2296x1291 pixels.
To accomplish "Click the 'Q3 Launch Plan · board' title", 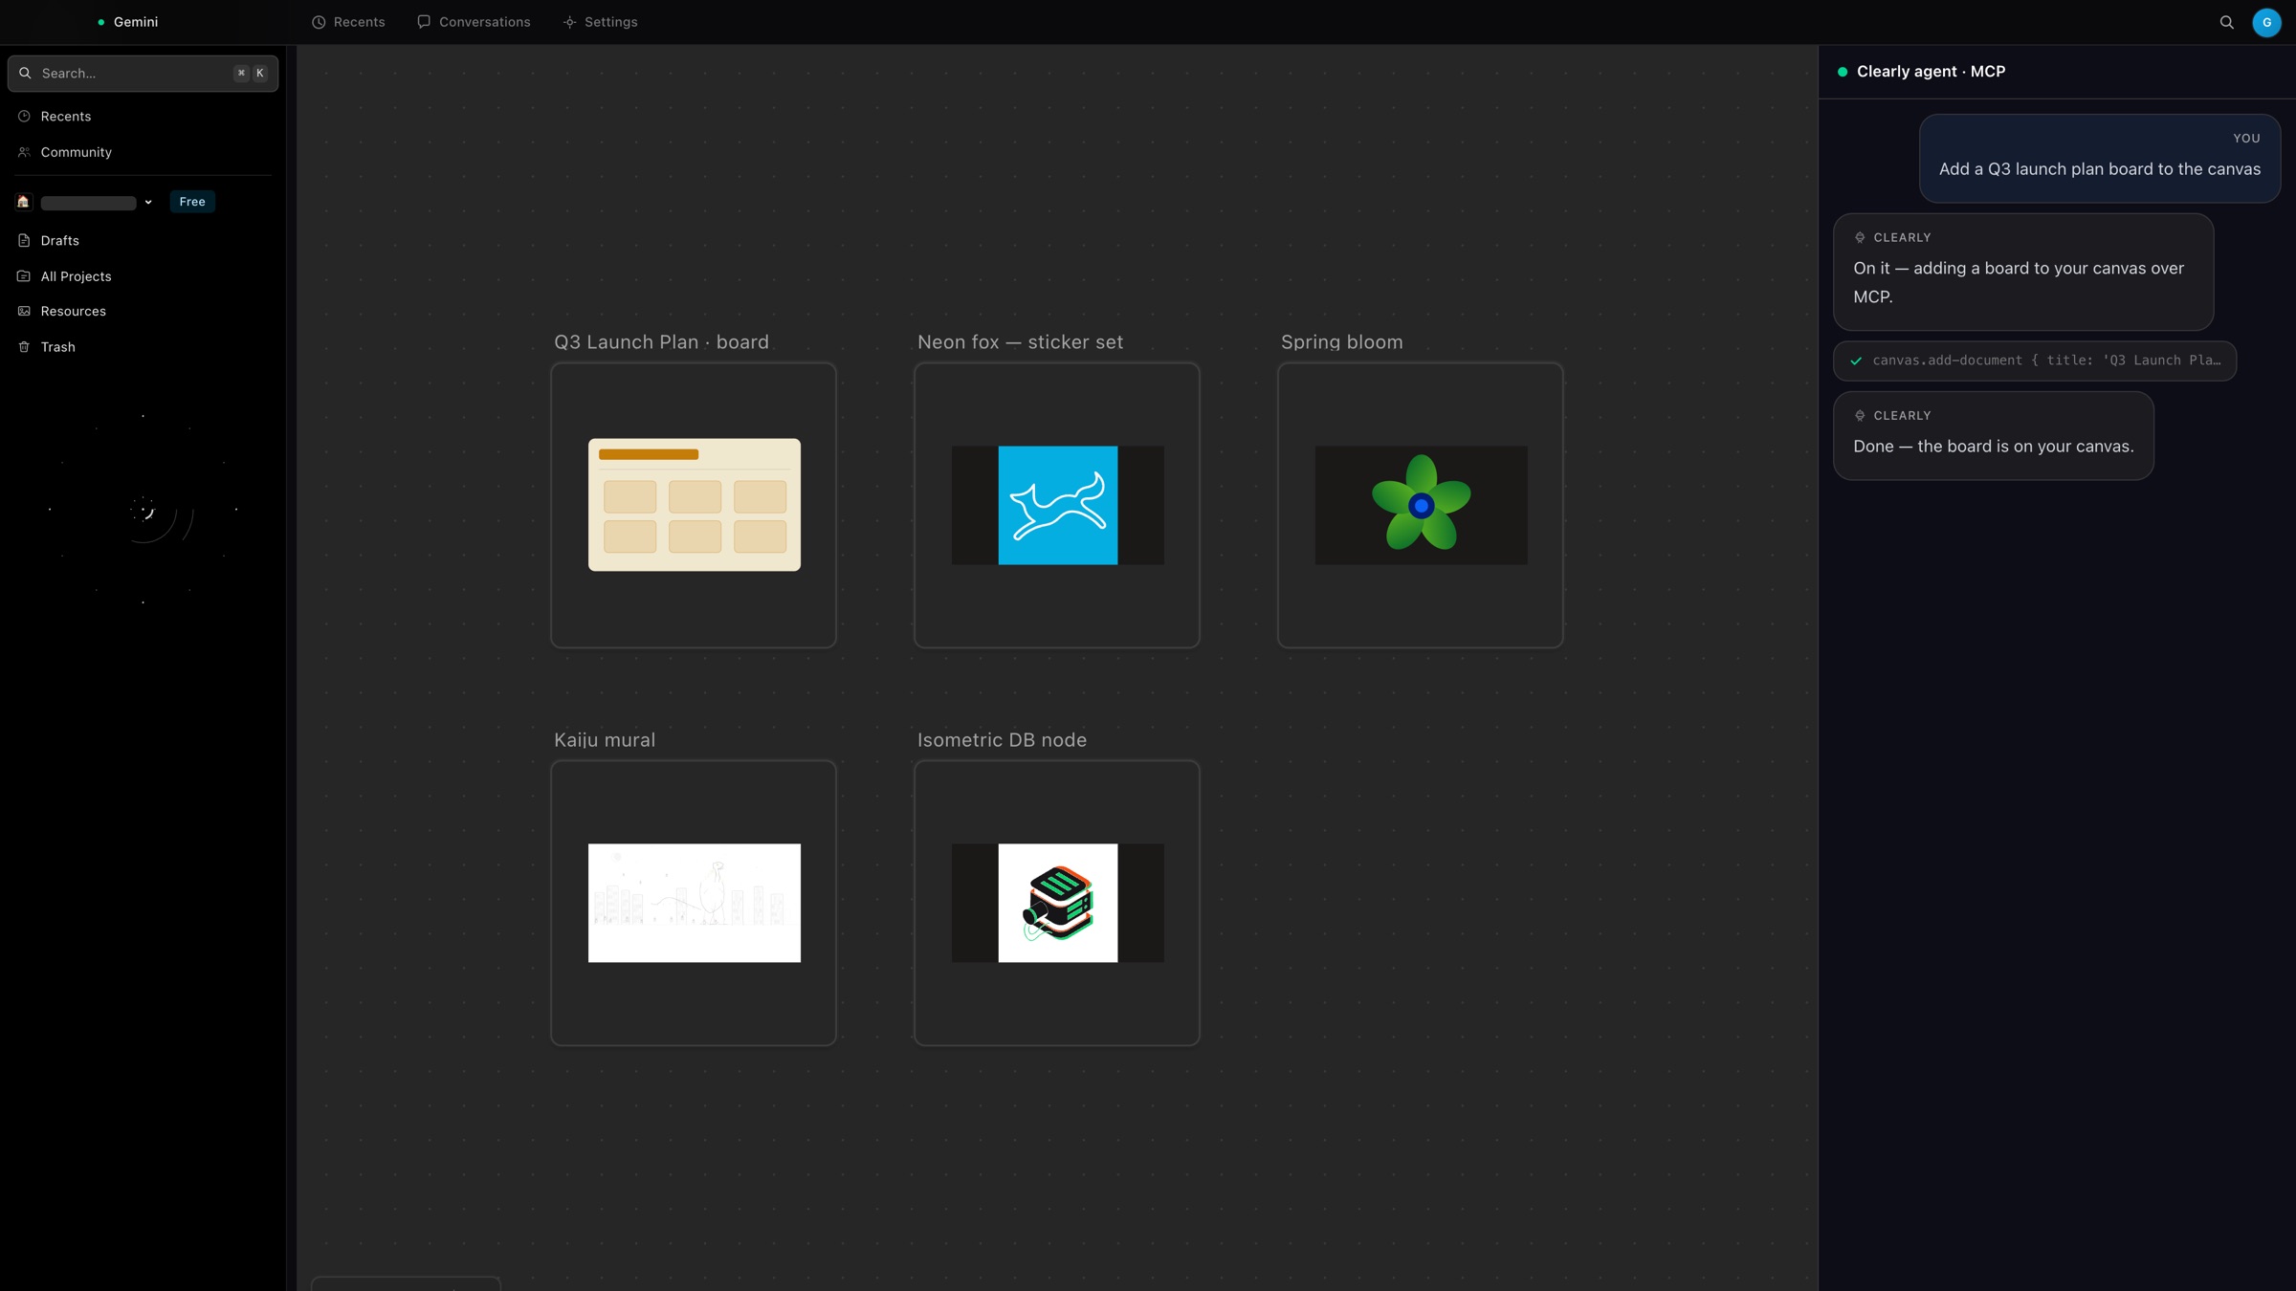I will pyautogui.click(x=661, y=342).
